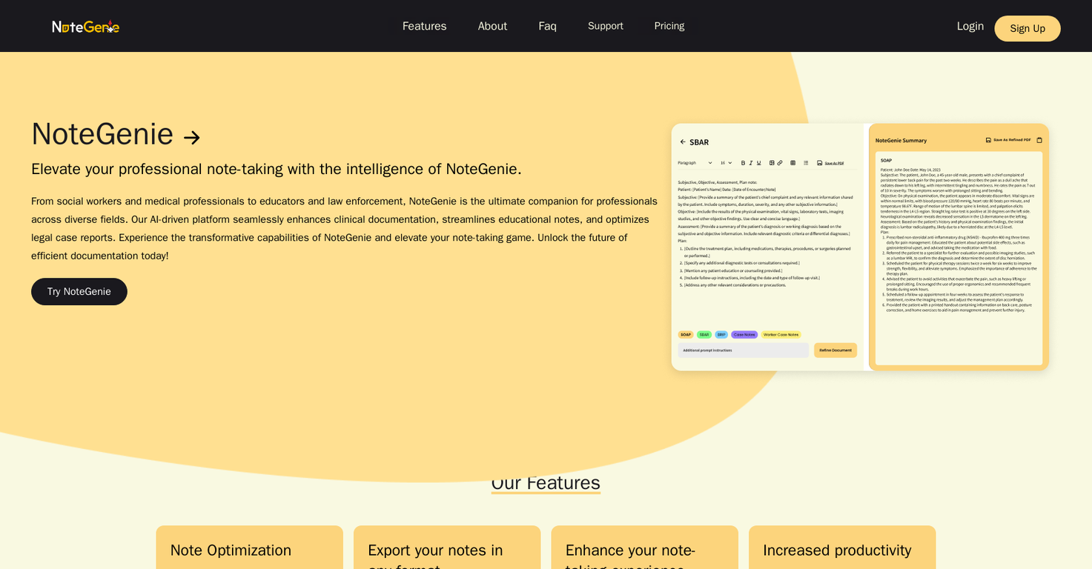Image resolution: width=1092 pixels, height=569 pixels.
Task: Insert an image into the note
Action: (772, 163)
